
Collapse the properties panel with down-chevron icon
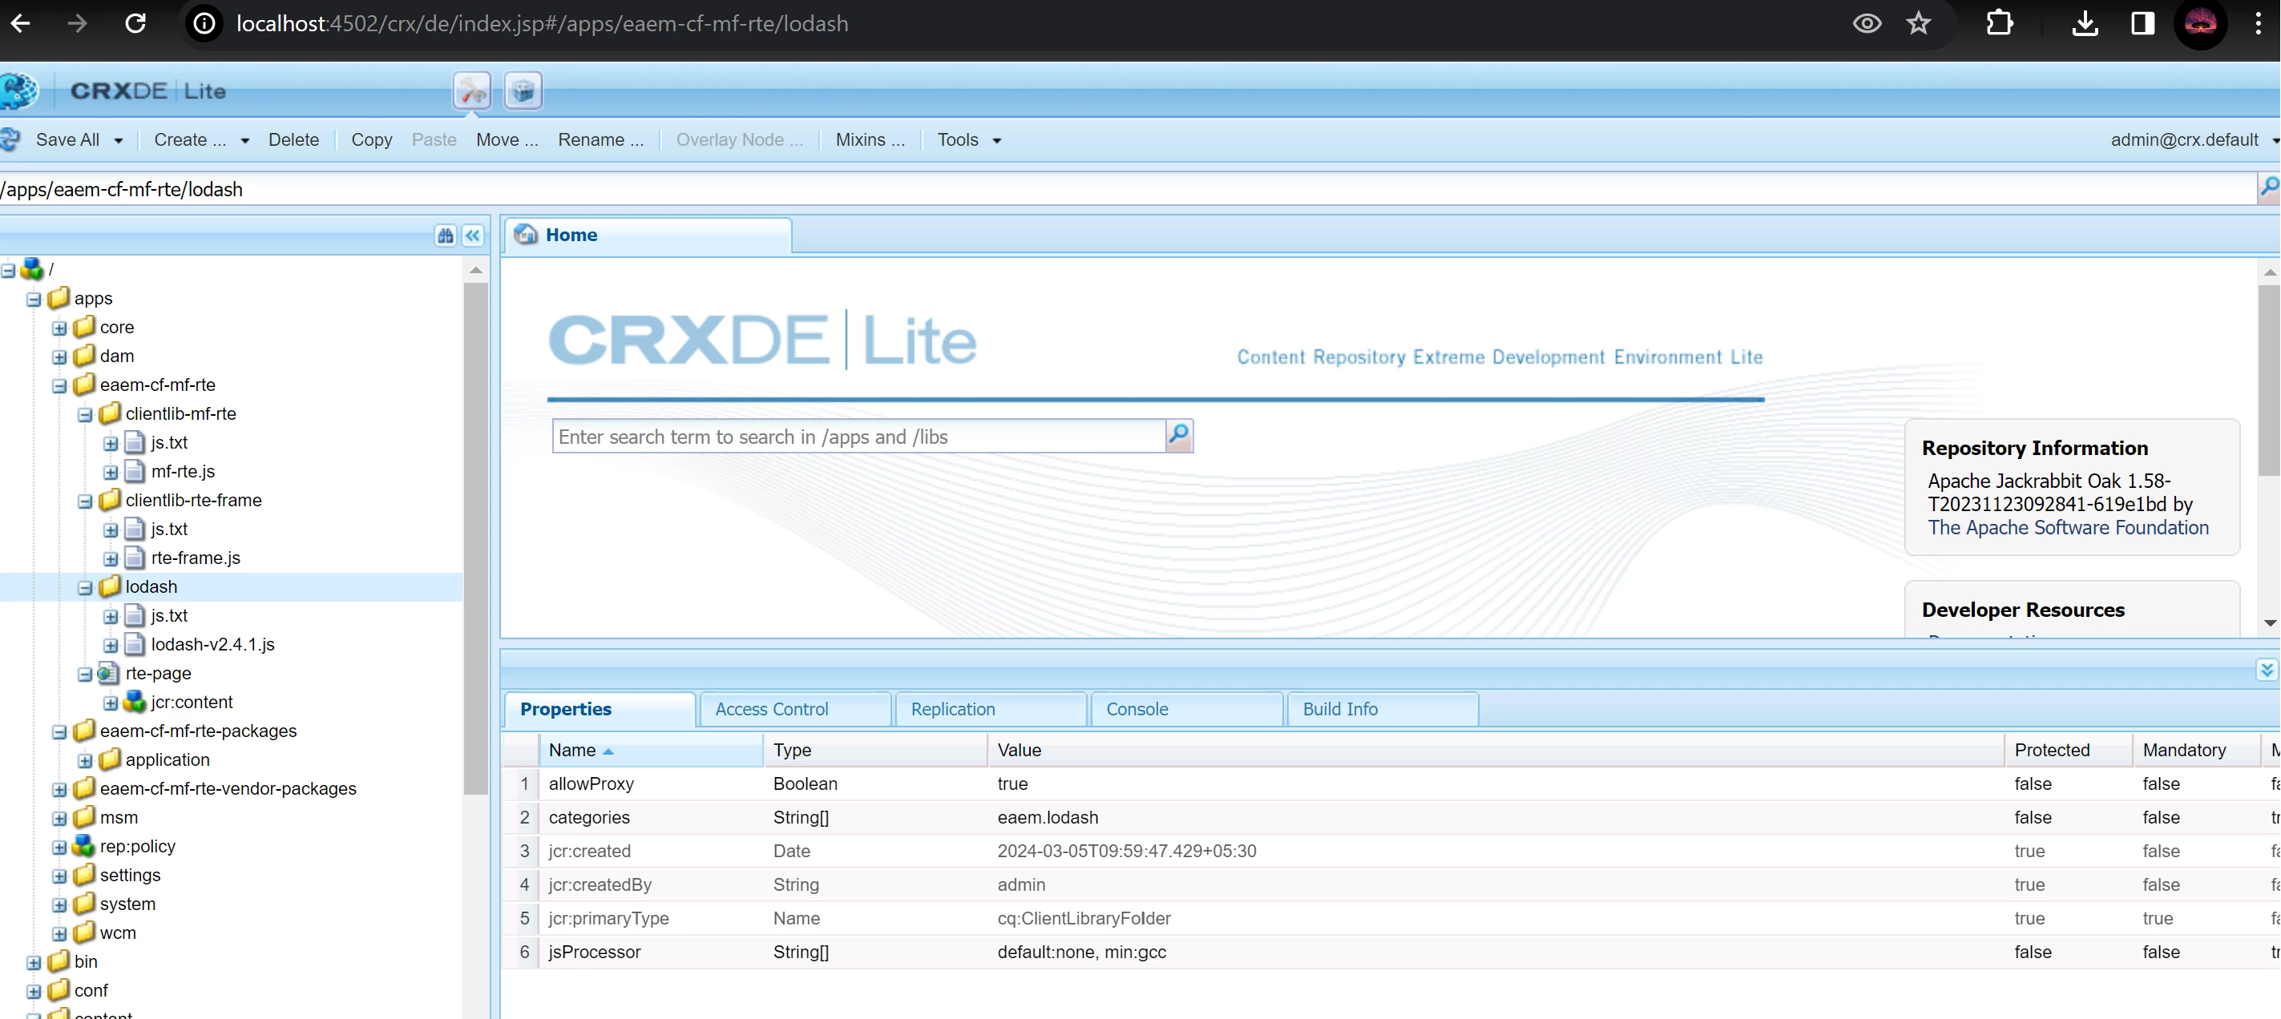point(2265,671)
